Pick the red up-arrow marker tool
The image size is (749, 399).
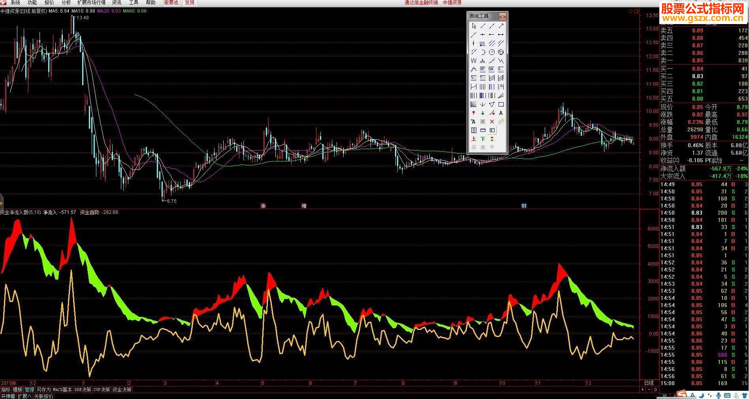pyautogui.click(x=474, y=113)
